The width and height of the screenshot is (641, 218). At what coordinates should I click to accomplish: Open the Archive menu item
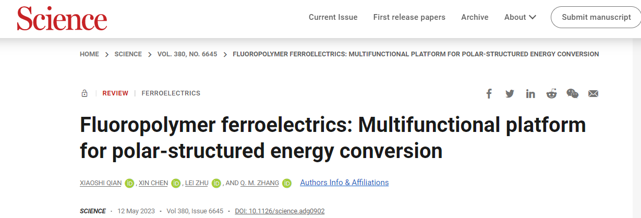point(475,17)
